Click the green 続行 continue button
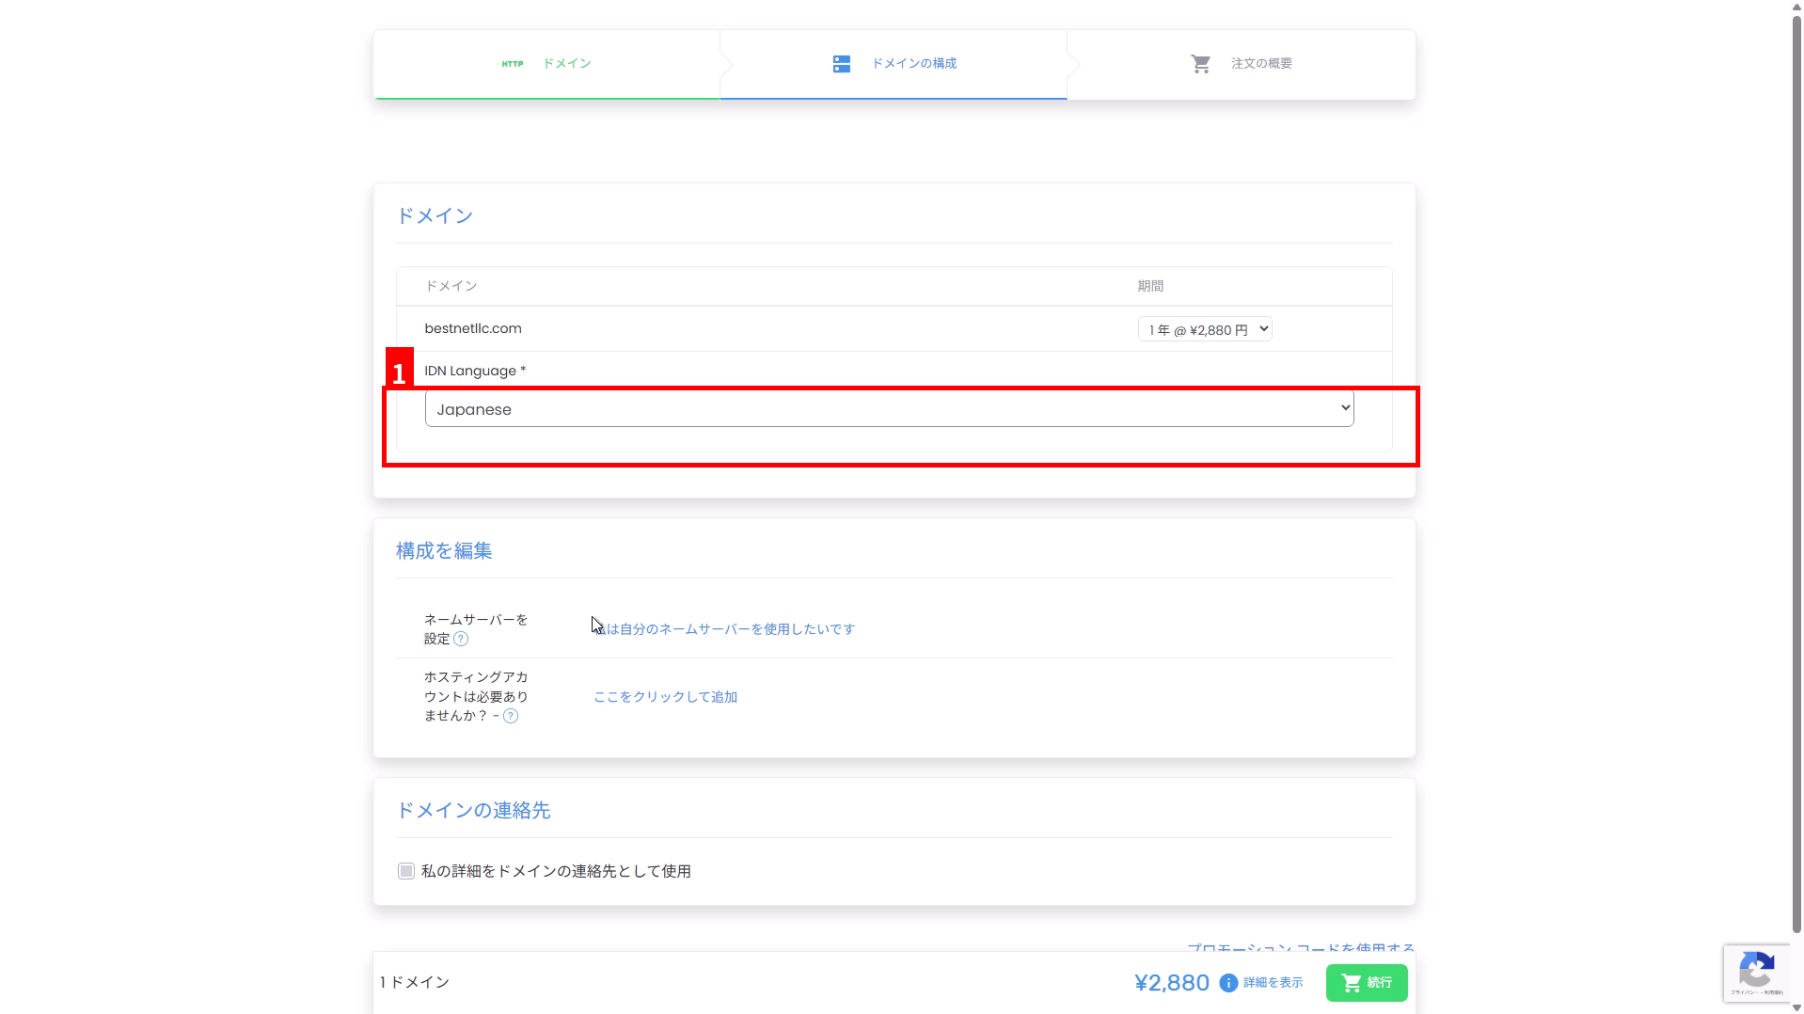The image size is (1804, 1014). pyautogui.click(x=1366, y=983)
